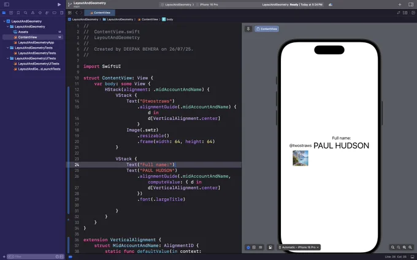Zoom preview to fit
417x260 pixels.
pyautogui.click(x=405, y=247)
